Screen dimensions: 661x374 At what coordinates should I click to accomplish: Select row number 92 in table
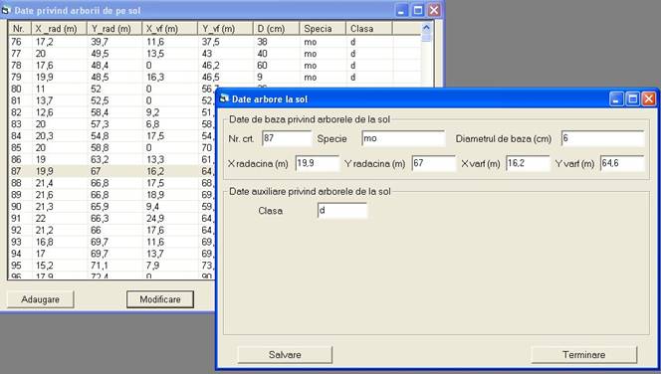pyautogui.click(x=111, y=231)
